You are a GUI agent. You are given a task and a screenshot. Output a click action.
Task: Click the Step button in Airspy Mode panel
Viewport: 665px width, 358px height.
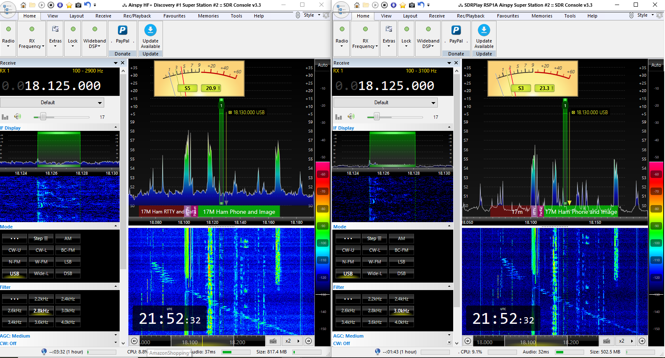tap(41, 238)
